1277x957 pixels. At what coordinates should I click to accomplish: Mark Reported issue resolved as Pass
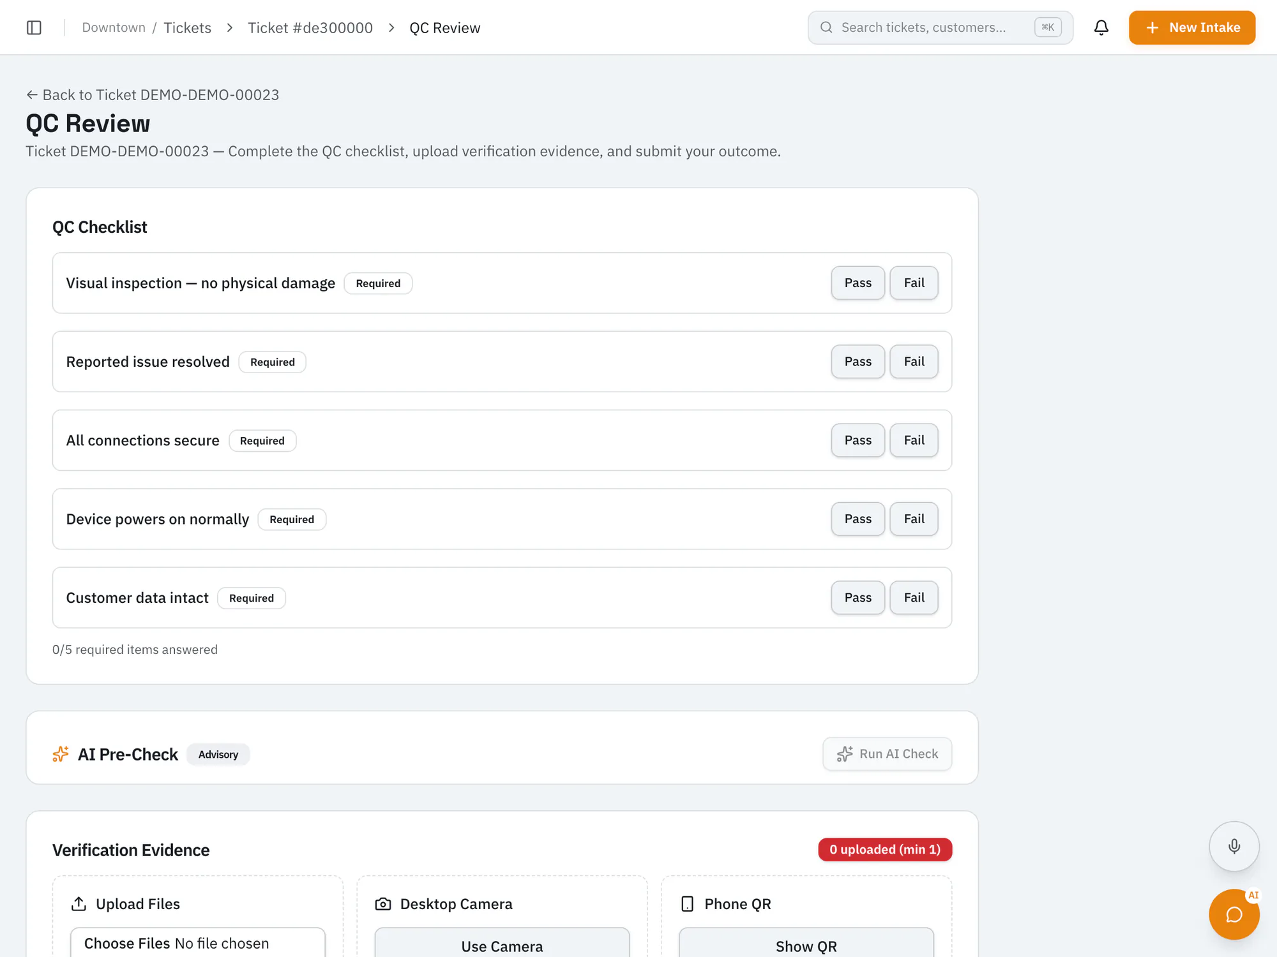(858, 362)
